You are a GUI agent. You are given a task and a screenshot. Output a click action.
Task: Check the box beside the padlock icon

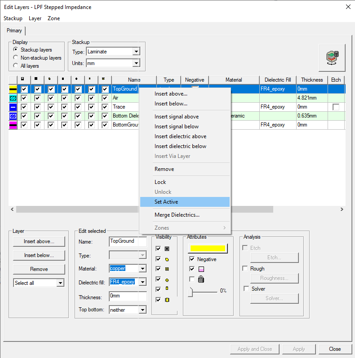192,279
